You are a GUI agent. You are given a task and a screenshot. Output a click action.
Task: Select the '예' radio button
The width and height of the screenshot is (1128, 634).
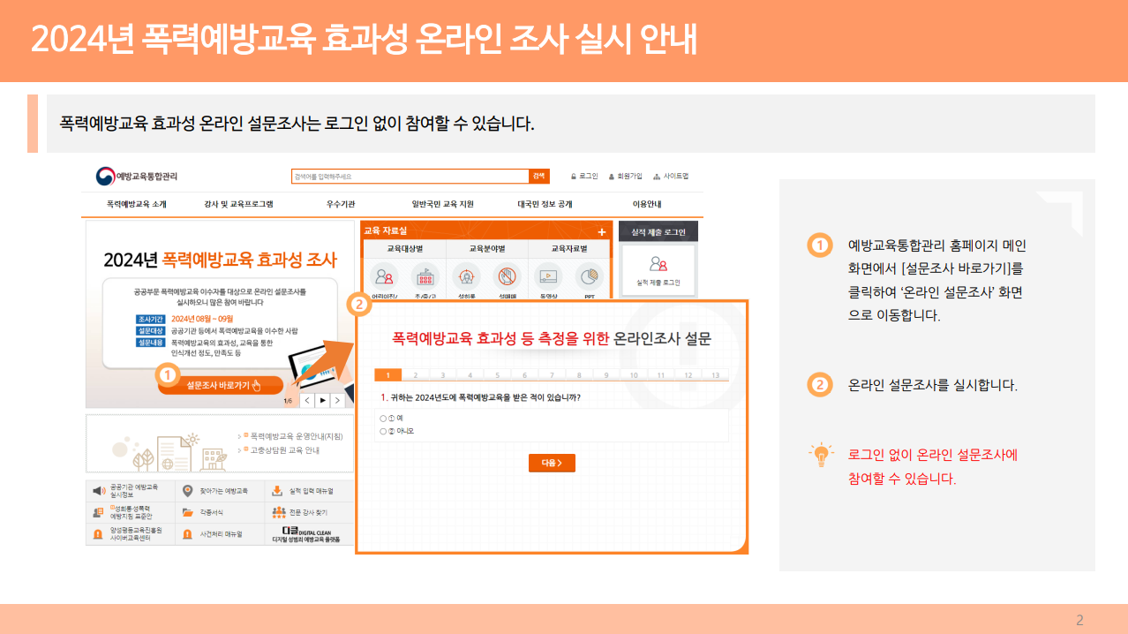pyautogui.click(x=383, y=418)
